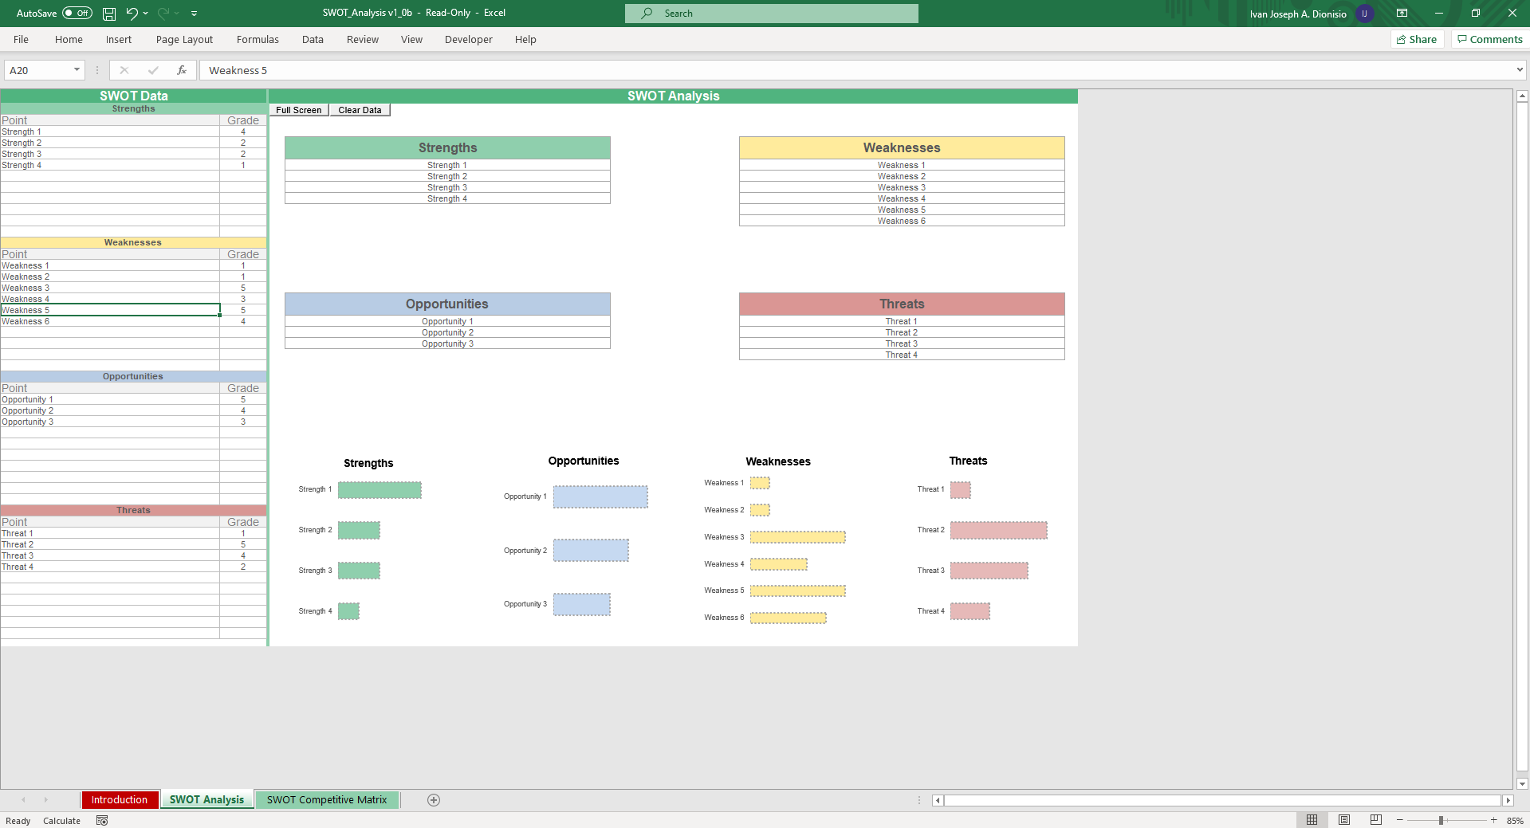Select Page Layout view icon in status bar
This screenshot has height=828, width=1530.
(1344, 820)
